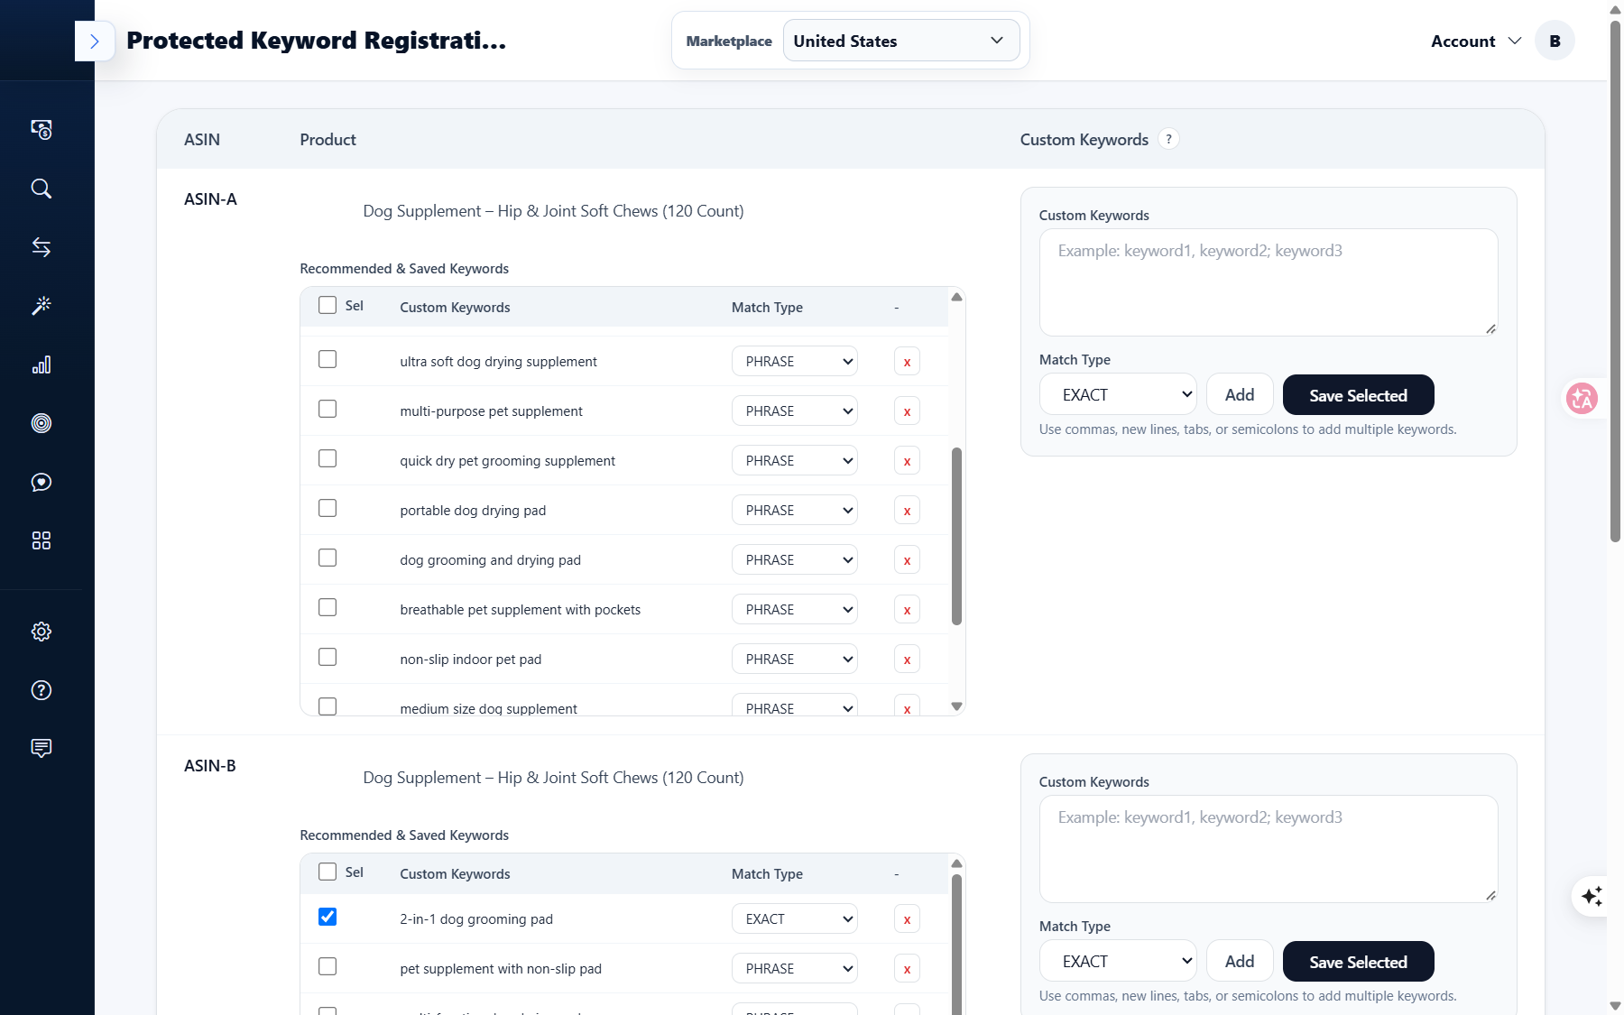1624x1015 pixels.
Task: Open the AI sparkle floating button
Action: pos(1592,896)
